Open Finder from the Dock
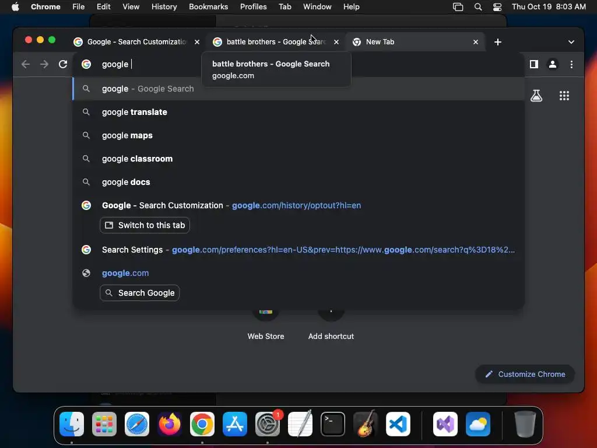 coord(72,424)
